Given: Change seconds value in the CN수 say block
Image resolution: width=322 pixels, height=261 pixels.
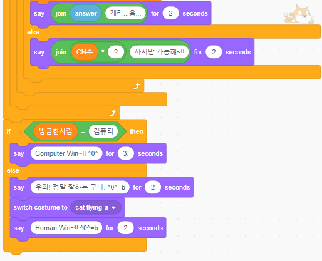Looking at the screenshot, I should point(214,52).
